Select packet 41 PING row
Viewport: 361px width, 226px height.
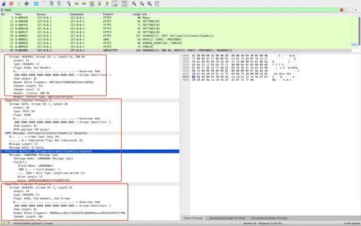[176, 46]
